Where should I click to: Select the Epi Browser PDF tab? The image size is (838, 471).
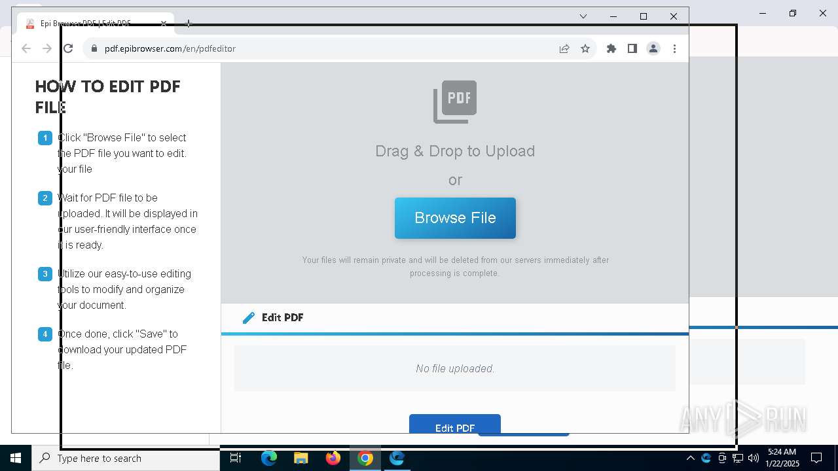[x=96, y=24]
